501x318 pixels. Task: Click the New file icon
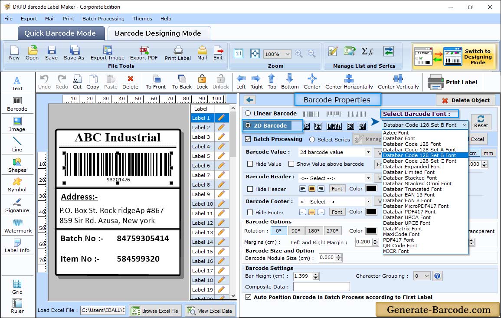pyautogui.click(x=14, y=53)
